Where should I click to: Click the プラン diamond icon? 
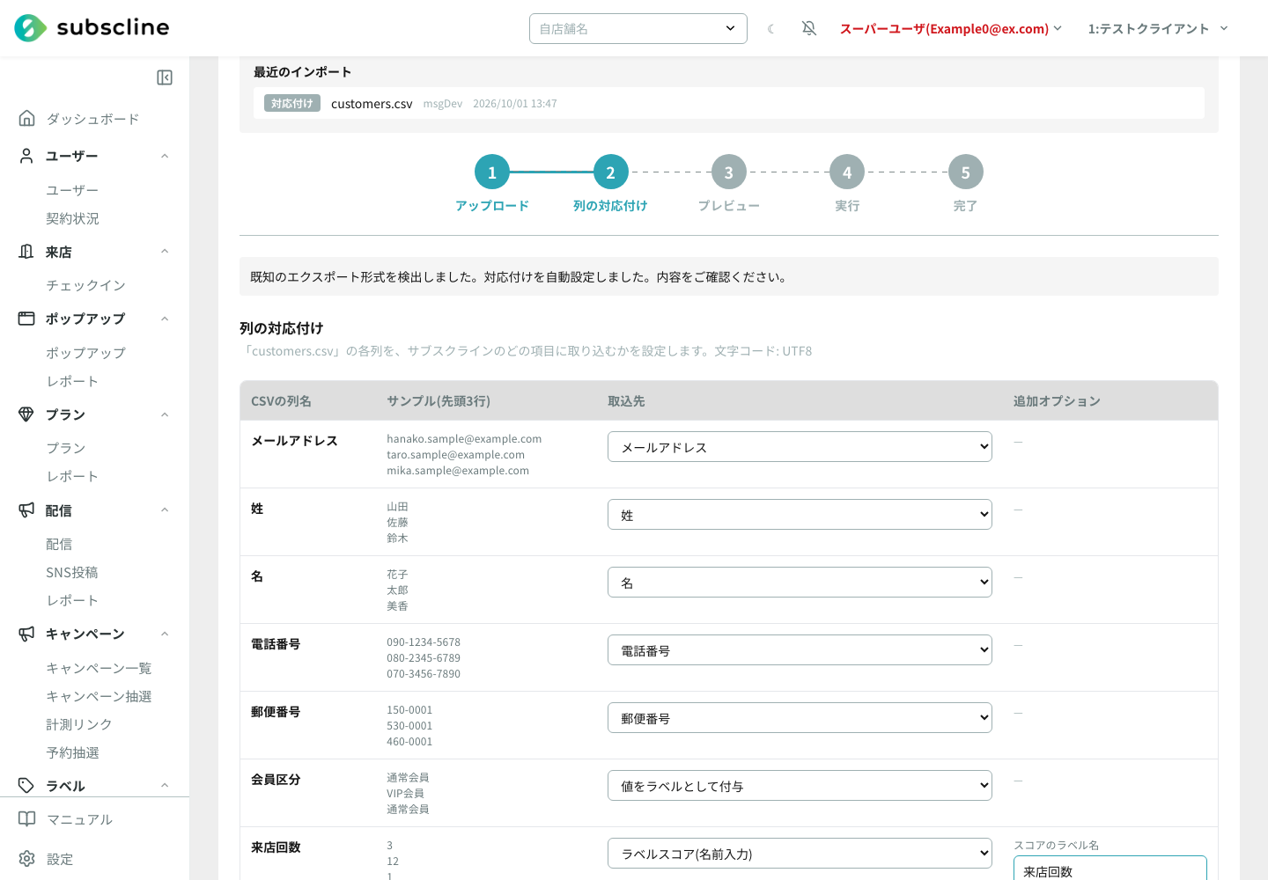(x=26, y=414)
